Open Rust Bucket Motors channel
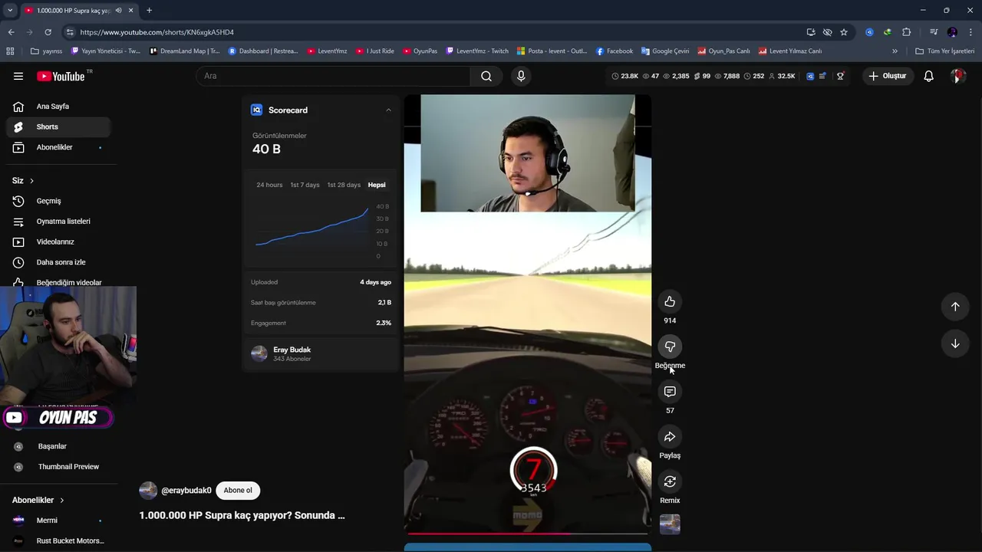The image size is (982, 552). pyautogui.click(x=60, y=540)
